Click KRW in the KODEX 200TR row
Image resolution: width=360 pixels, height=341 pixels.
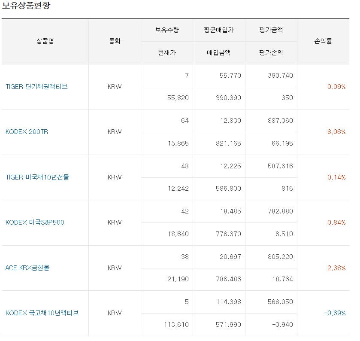115,132
